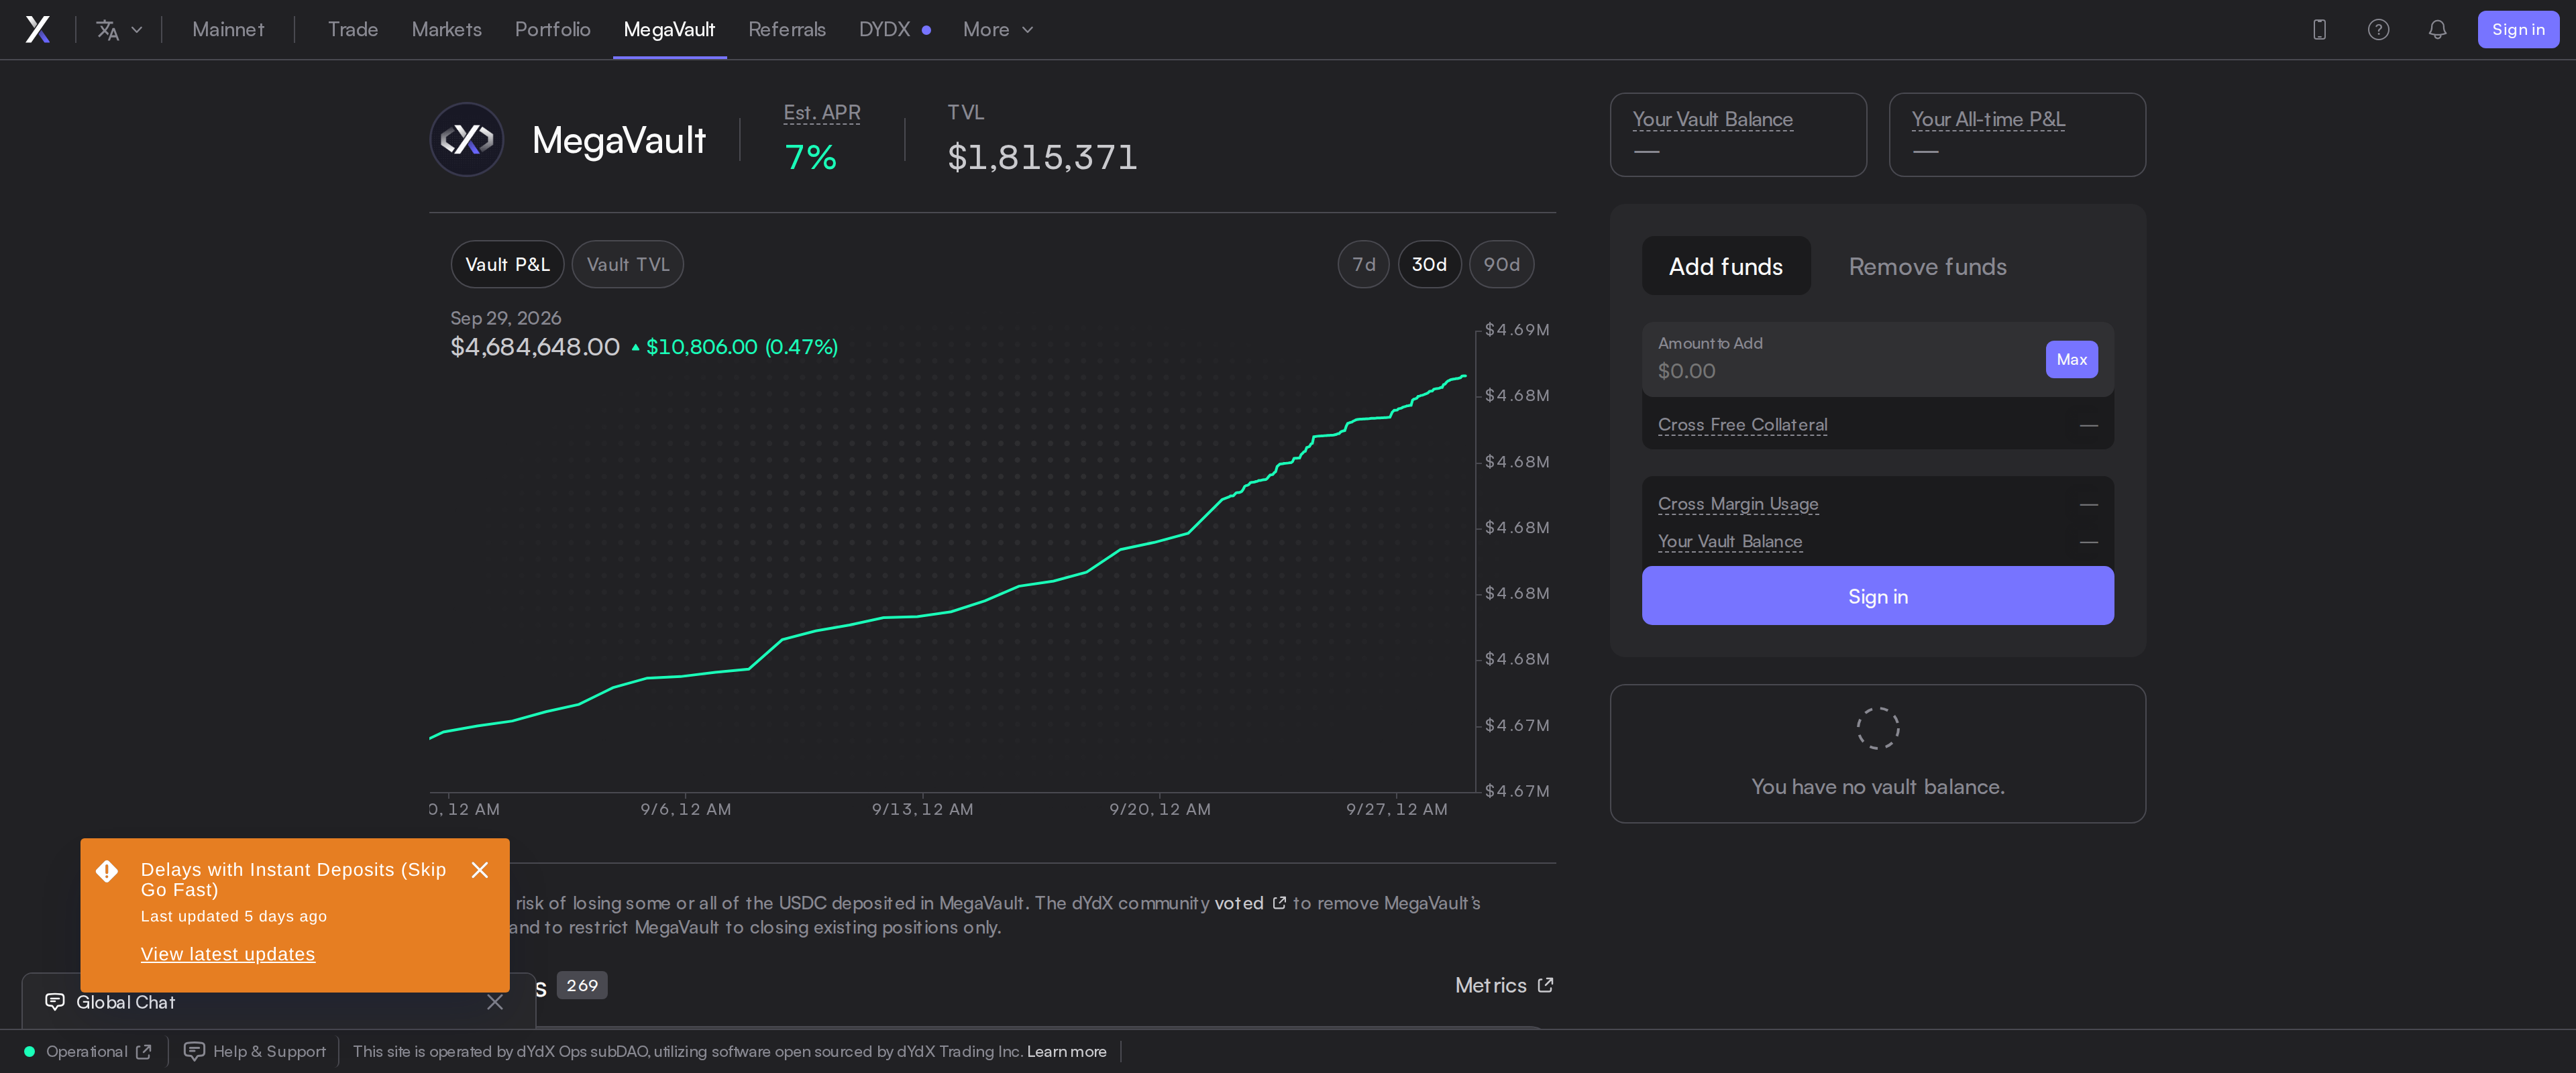2576x1073 pixels.
Task: Click the Help & Support chat icon
Action: click(x=194, y=1052)
